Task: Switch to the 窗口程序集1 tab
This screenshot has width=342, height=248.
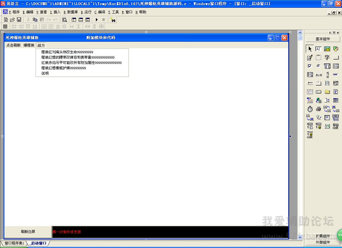Action: pyautogui.click(x=14, y=243)
